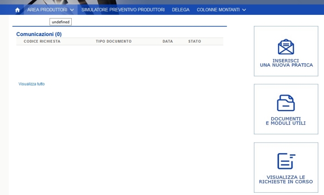The height and width of the screenshot is (195, 324).
Task: Open the Delega menu item
Action: click(x=181, y=10)
